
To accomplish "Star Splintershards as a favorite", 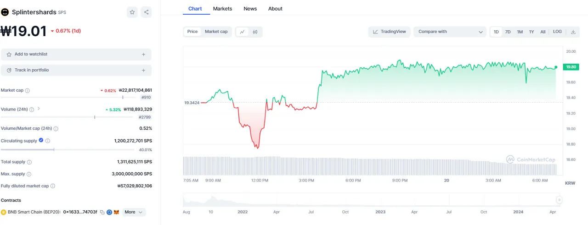I will (x=132, y=12).
